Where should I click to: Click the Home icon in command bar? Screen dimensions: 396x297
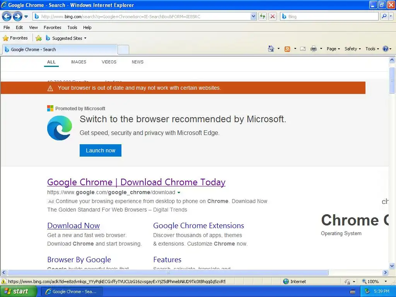coord(271,49)
